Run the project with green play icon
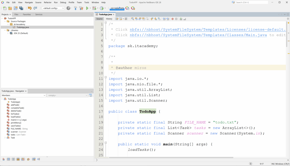Image resolution: width=290 pixels, height=166 pixels. 87,8
